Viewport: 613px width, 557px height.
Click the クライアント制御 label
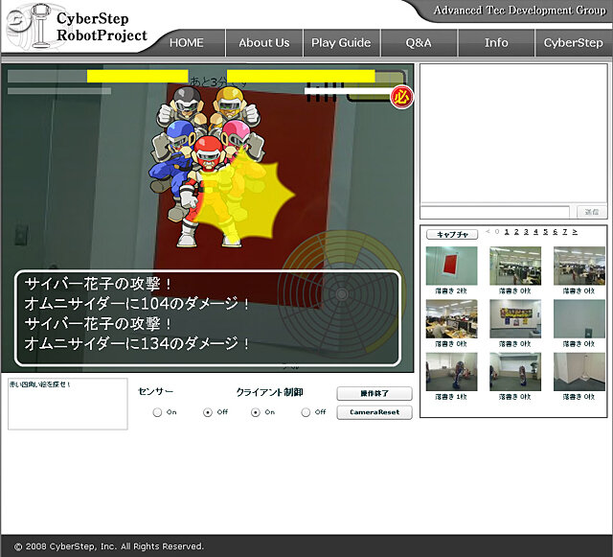tap(270, 392)
